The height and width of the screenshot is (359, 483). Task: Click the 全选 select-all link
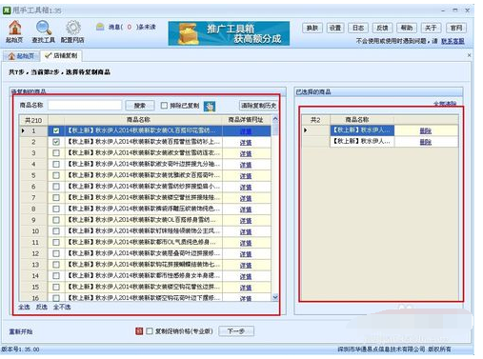pos(24,307)
